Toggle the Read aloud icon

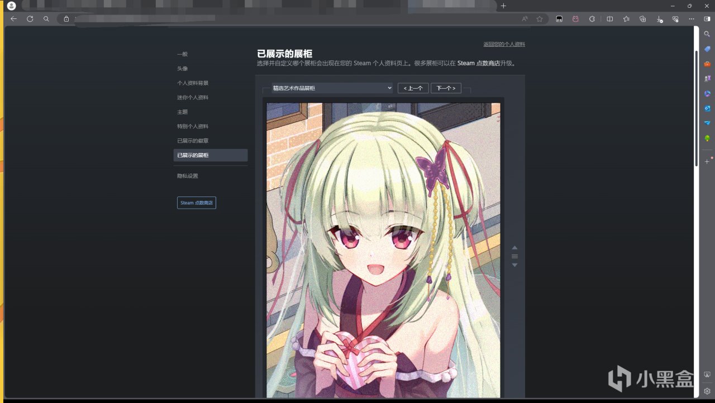525,18
